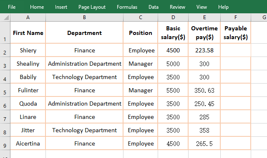Click Fulinter's 'Manager' position cell
Image resolution: width=267 pixels, height=158 pixels.
tap(141, 90)
